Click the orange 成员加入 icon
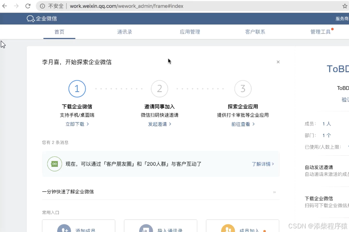The height and width of the screenshot is (232, 349). point(228,228)
